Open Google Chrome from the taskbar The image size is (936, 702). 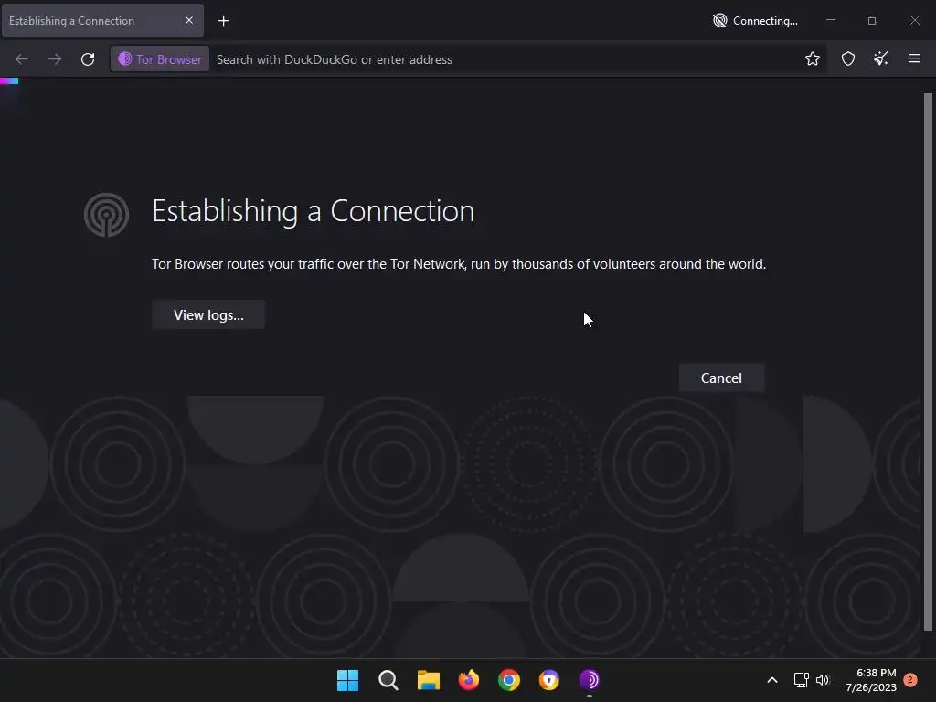click(x=508, y=680)
